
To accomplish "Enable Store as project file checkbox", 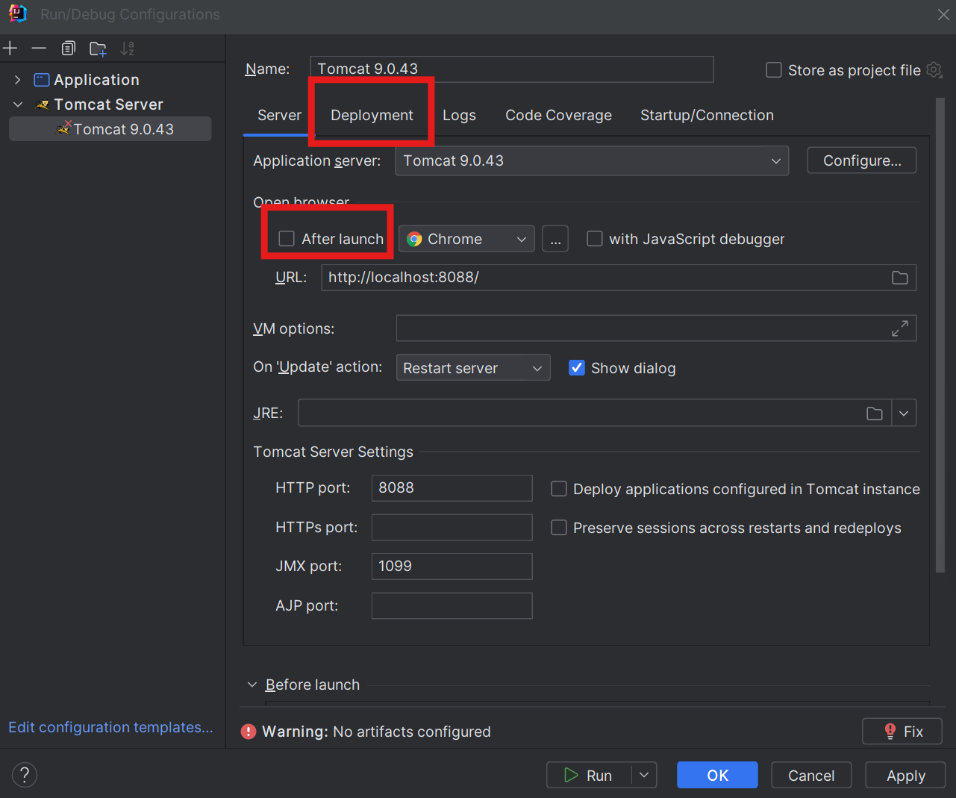I will point(774,70).
